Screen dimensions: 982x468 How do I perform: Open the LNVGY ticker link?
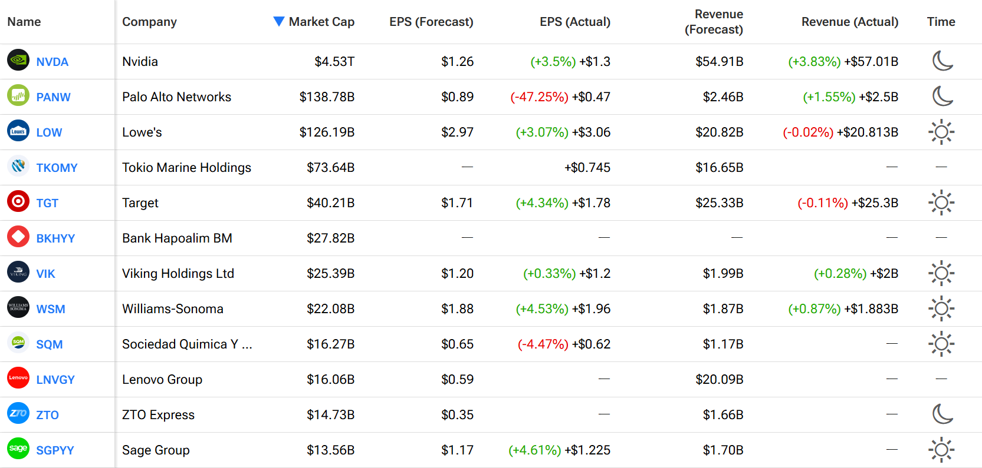point(55,380)
